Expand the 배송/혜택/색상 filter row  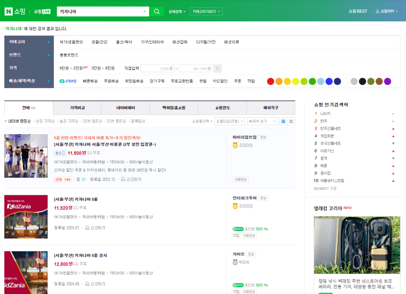49,81
